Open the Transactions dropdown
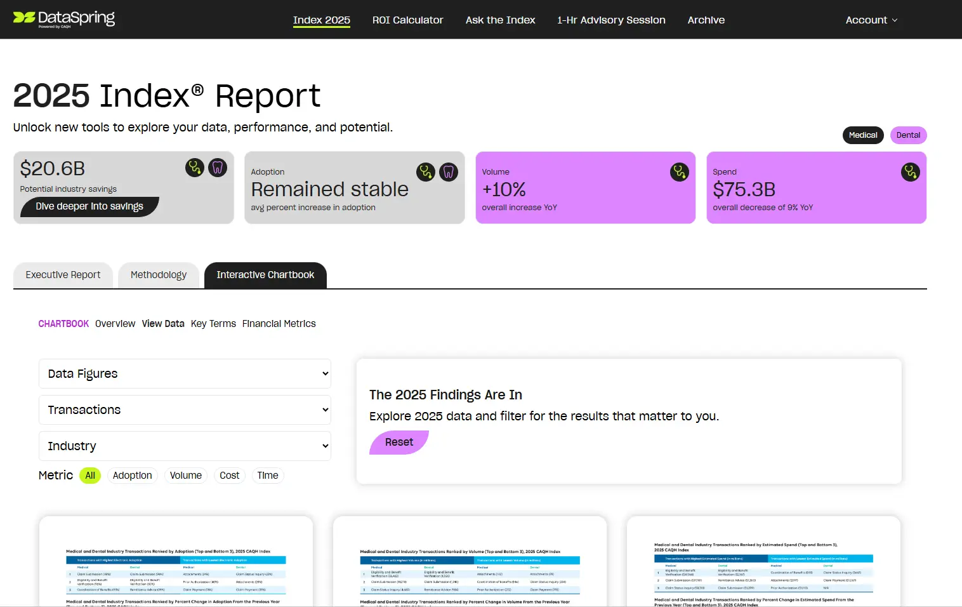The image size is (962, 607). tap(185, 410)
